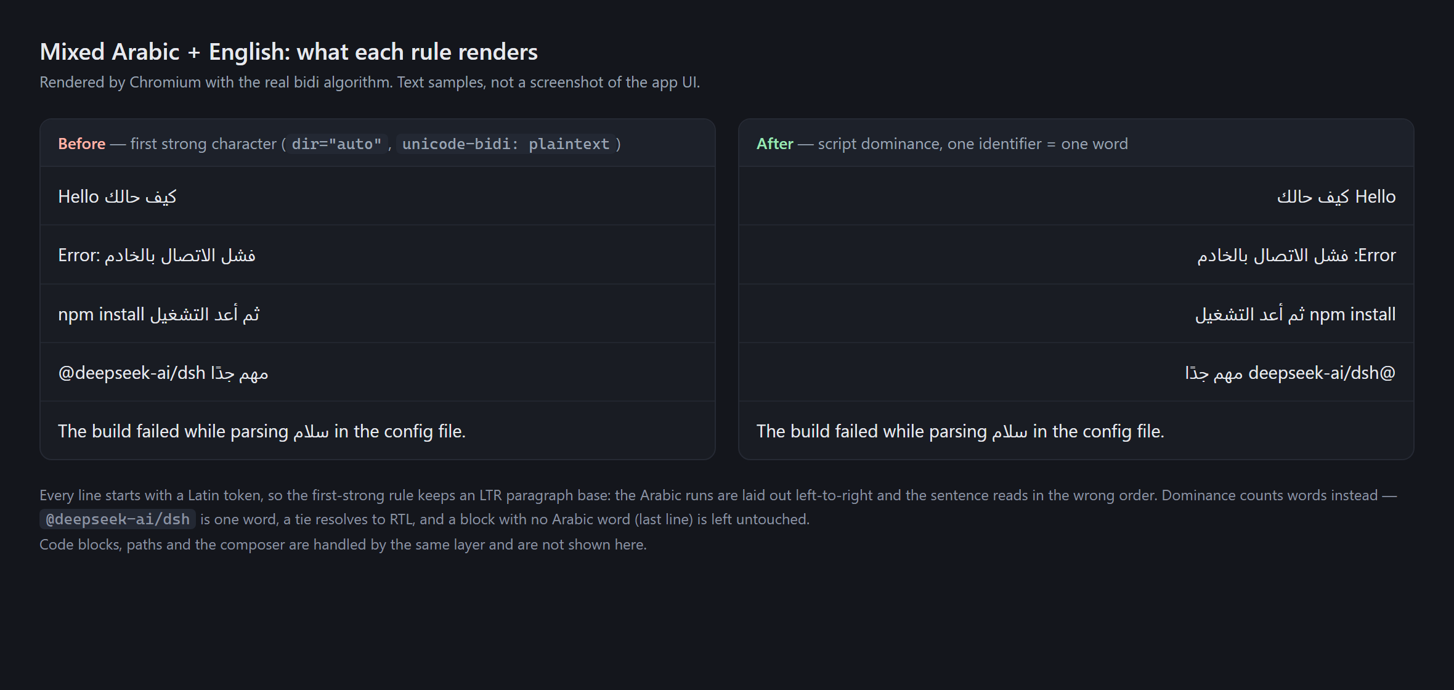Click the dir="auto" code chip
Screen dimensions: 1454x690
click(x=337, y=144)
